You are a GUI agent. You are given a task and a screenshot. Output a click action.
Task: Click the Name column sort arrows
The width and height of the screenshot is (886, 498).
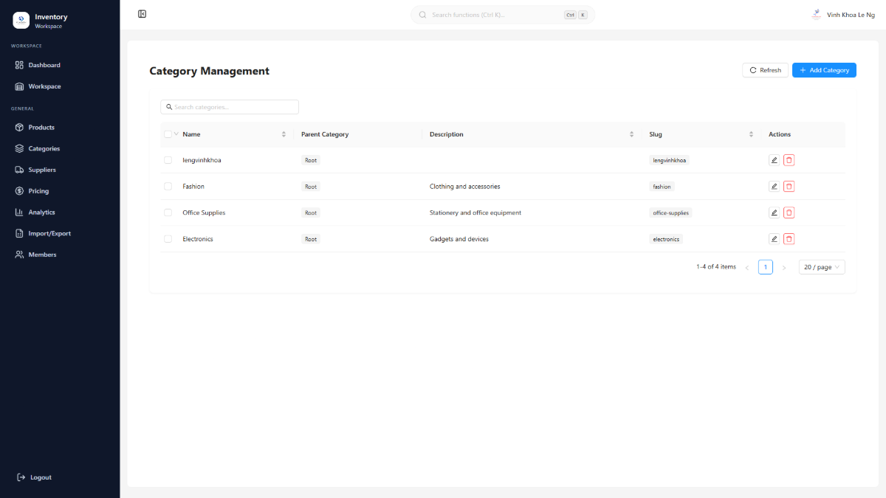(x=284, y=134)
